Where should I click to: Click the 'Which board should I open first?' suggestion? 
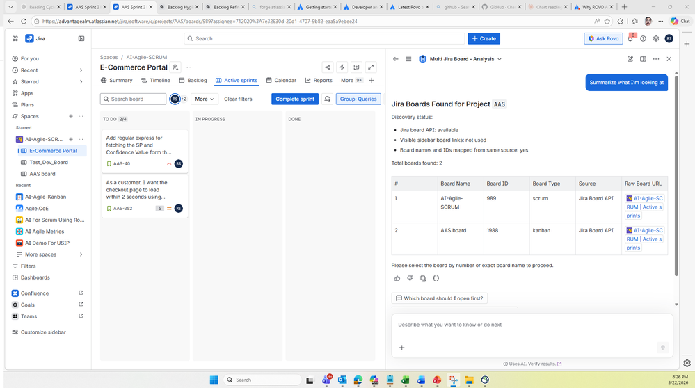tap(439, 298)
